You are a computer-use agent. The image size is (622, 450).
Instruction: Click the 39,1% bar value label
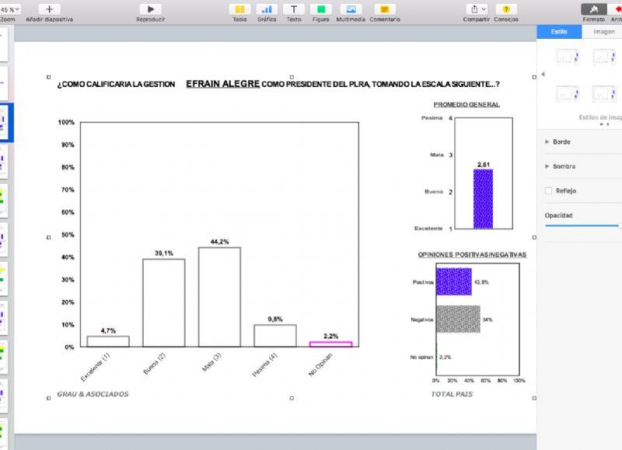coord(164,253)
